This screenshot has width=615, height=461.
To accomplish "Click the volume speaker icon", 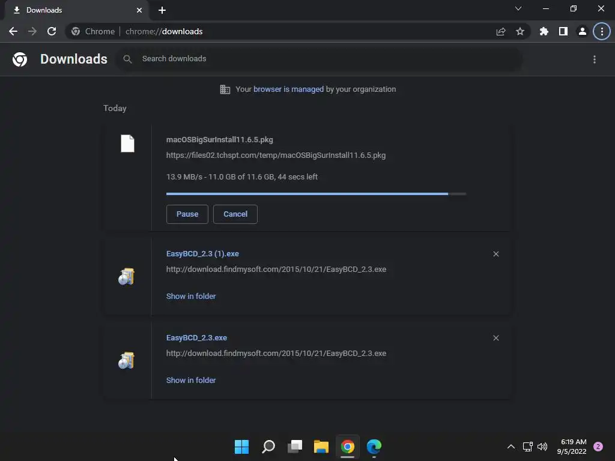I will point(542,447).
